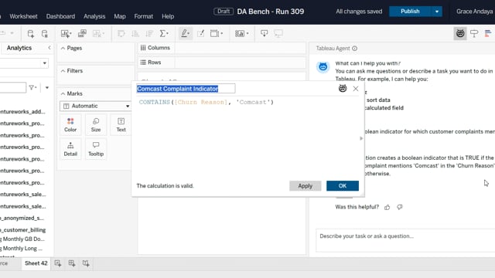495x278 pixels.
Task: Click the download icon in toolbar
Action: (x=265, y=33)
